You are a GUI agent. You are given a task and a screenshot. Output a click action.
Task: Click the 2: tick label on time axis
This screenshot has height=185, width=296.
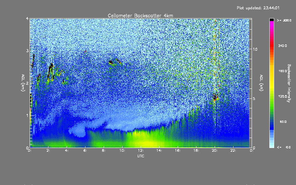click(49, 151)
